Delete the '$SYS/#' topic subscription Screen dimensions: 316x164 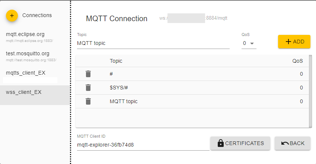[x=88, y=88]
